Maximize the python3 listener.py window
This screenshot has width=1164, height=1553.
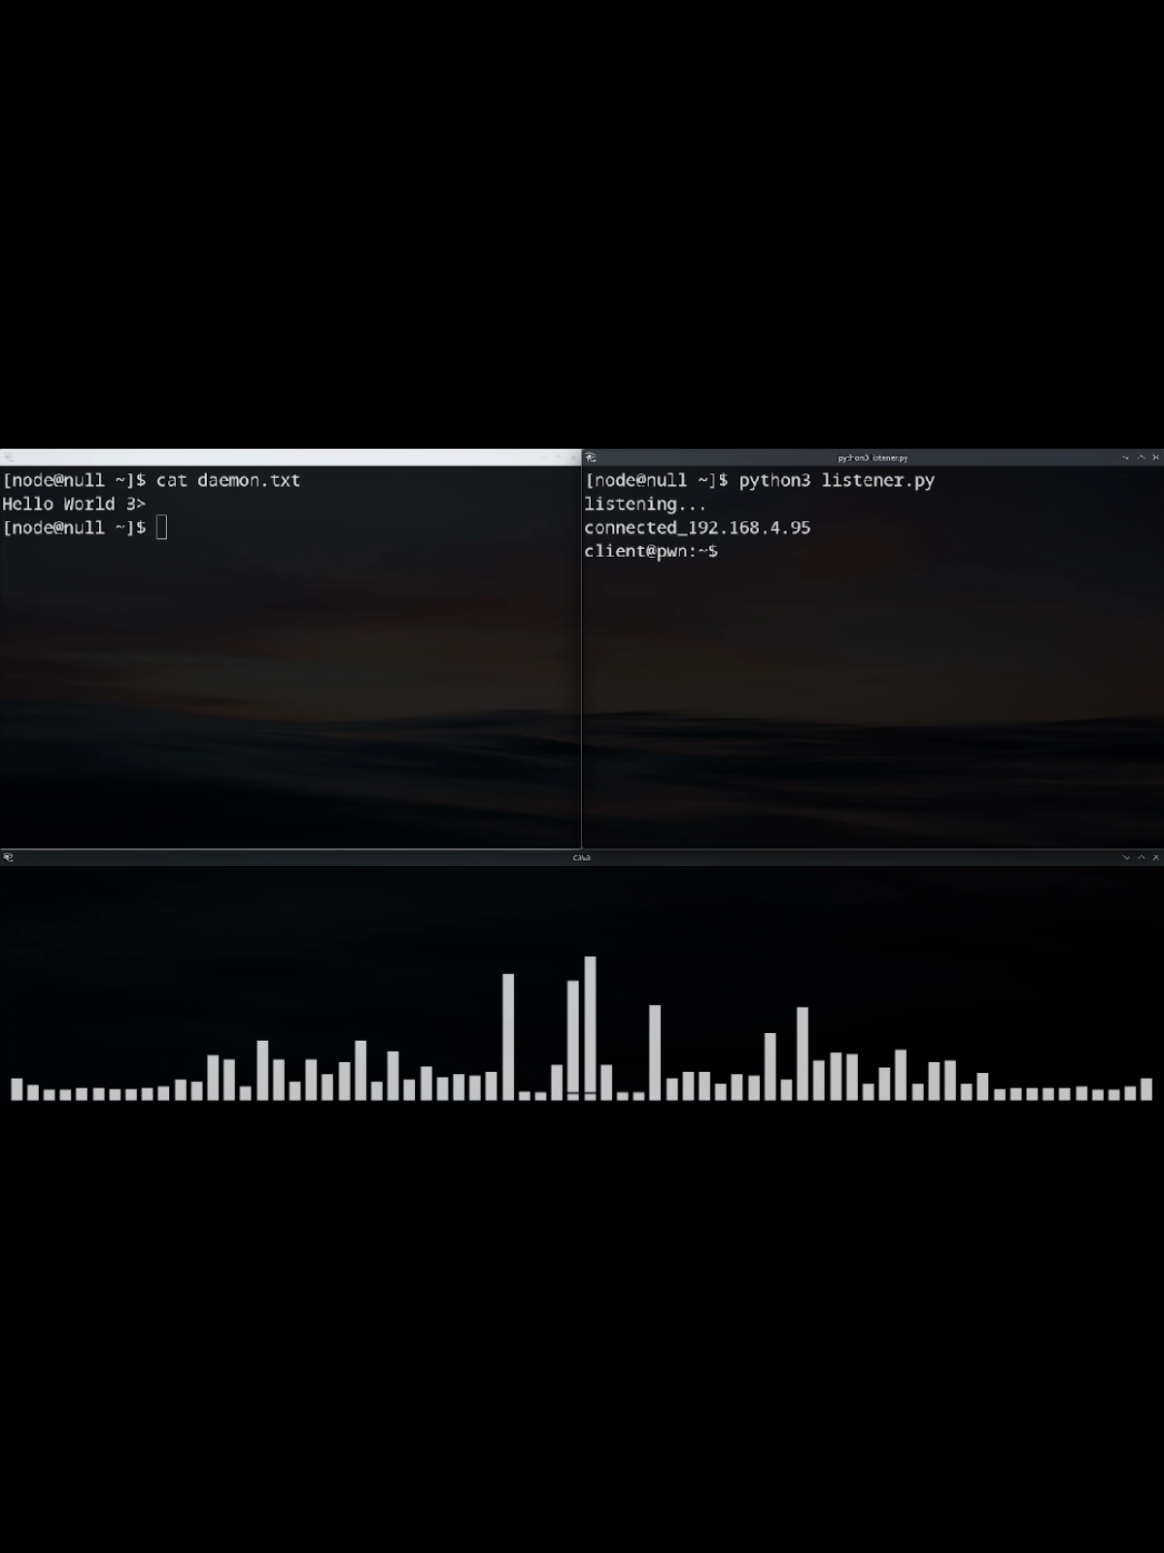[1141, 457]
